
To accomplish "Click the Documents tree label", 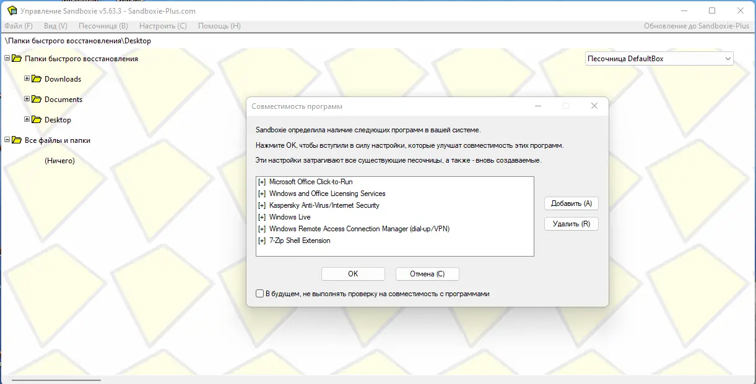I will [x=63, y=100].
